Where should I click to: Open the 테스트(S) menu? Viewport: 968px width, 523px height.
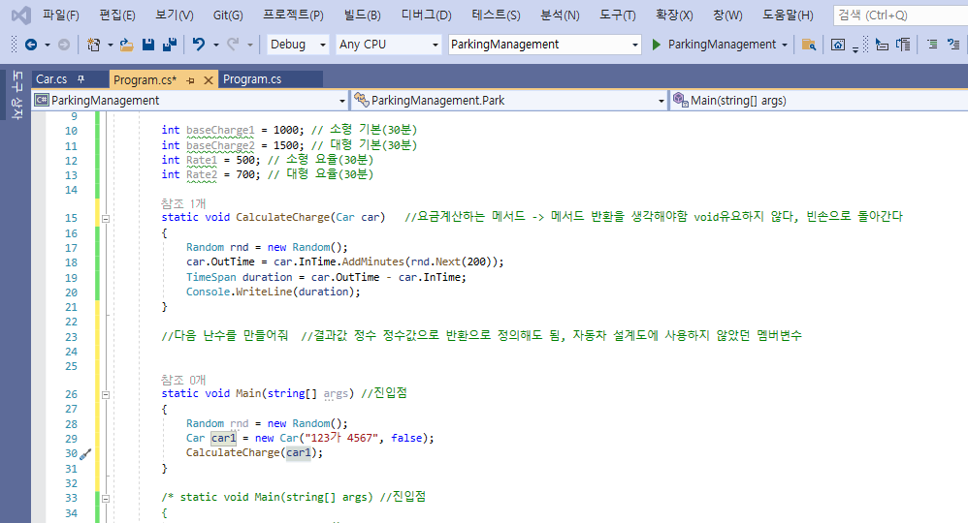click(496, 15)
